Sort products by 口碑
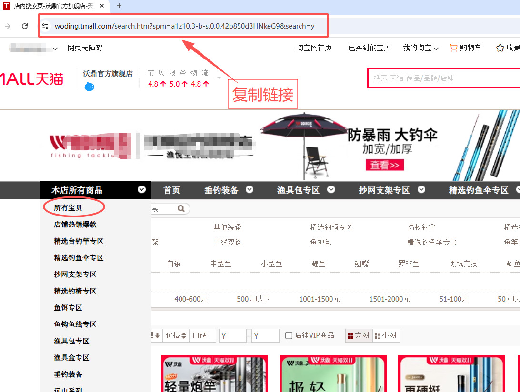520x392 pixels. coord(202,335)
